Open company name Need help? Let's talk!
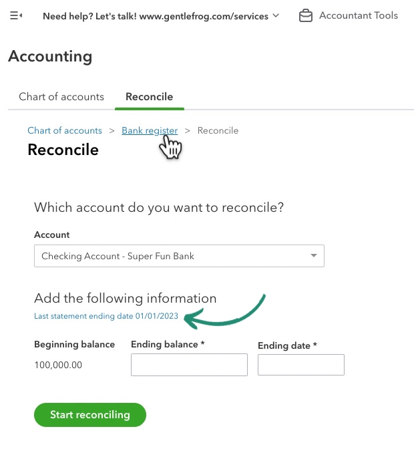414x457 pixels. (x=156, y=16)
